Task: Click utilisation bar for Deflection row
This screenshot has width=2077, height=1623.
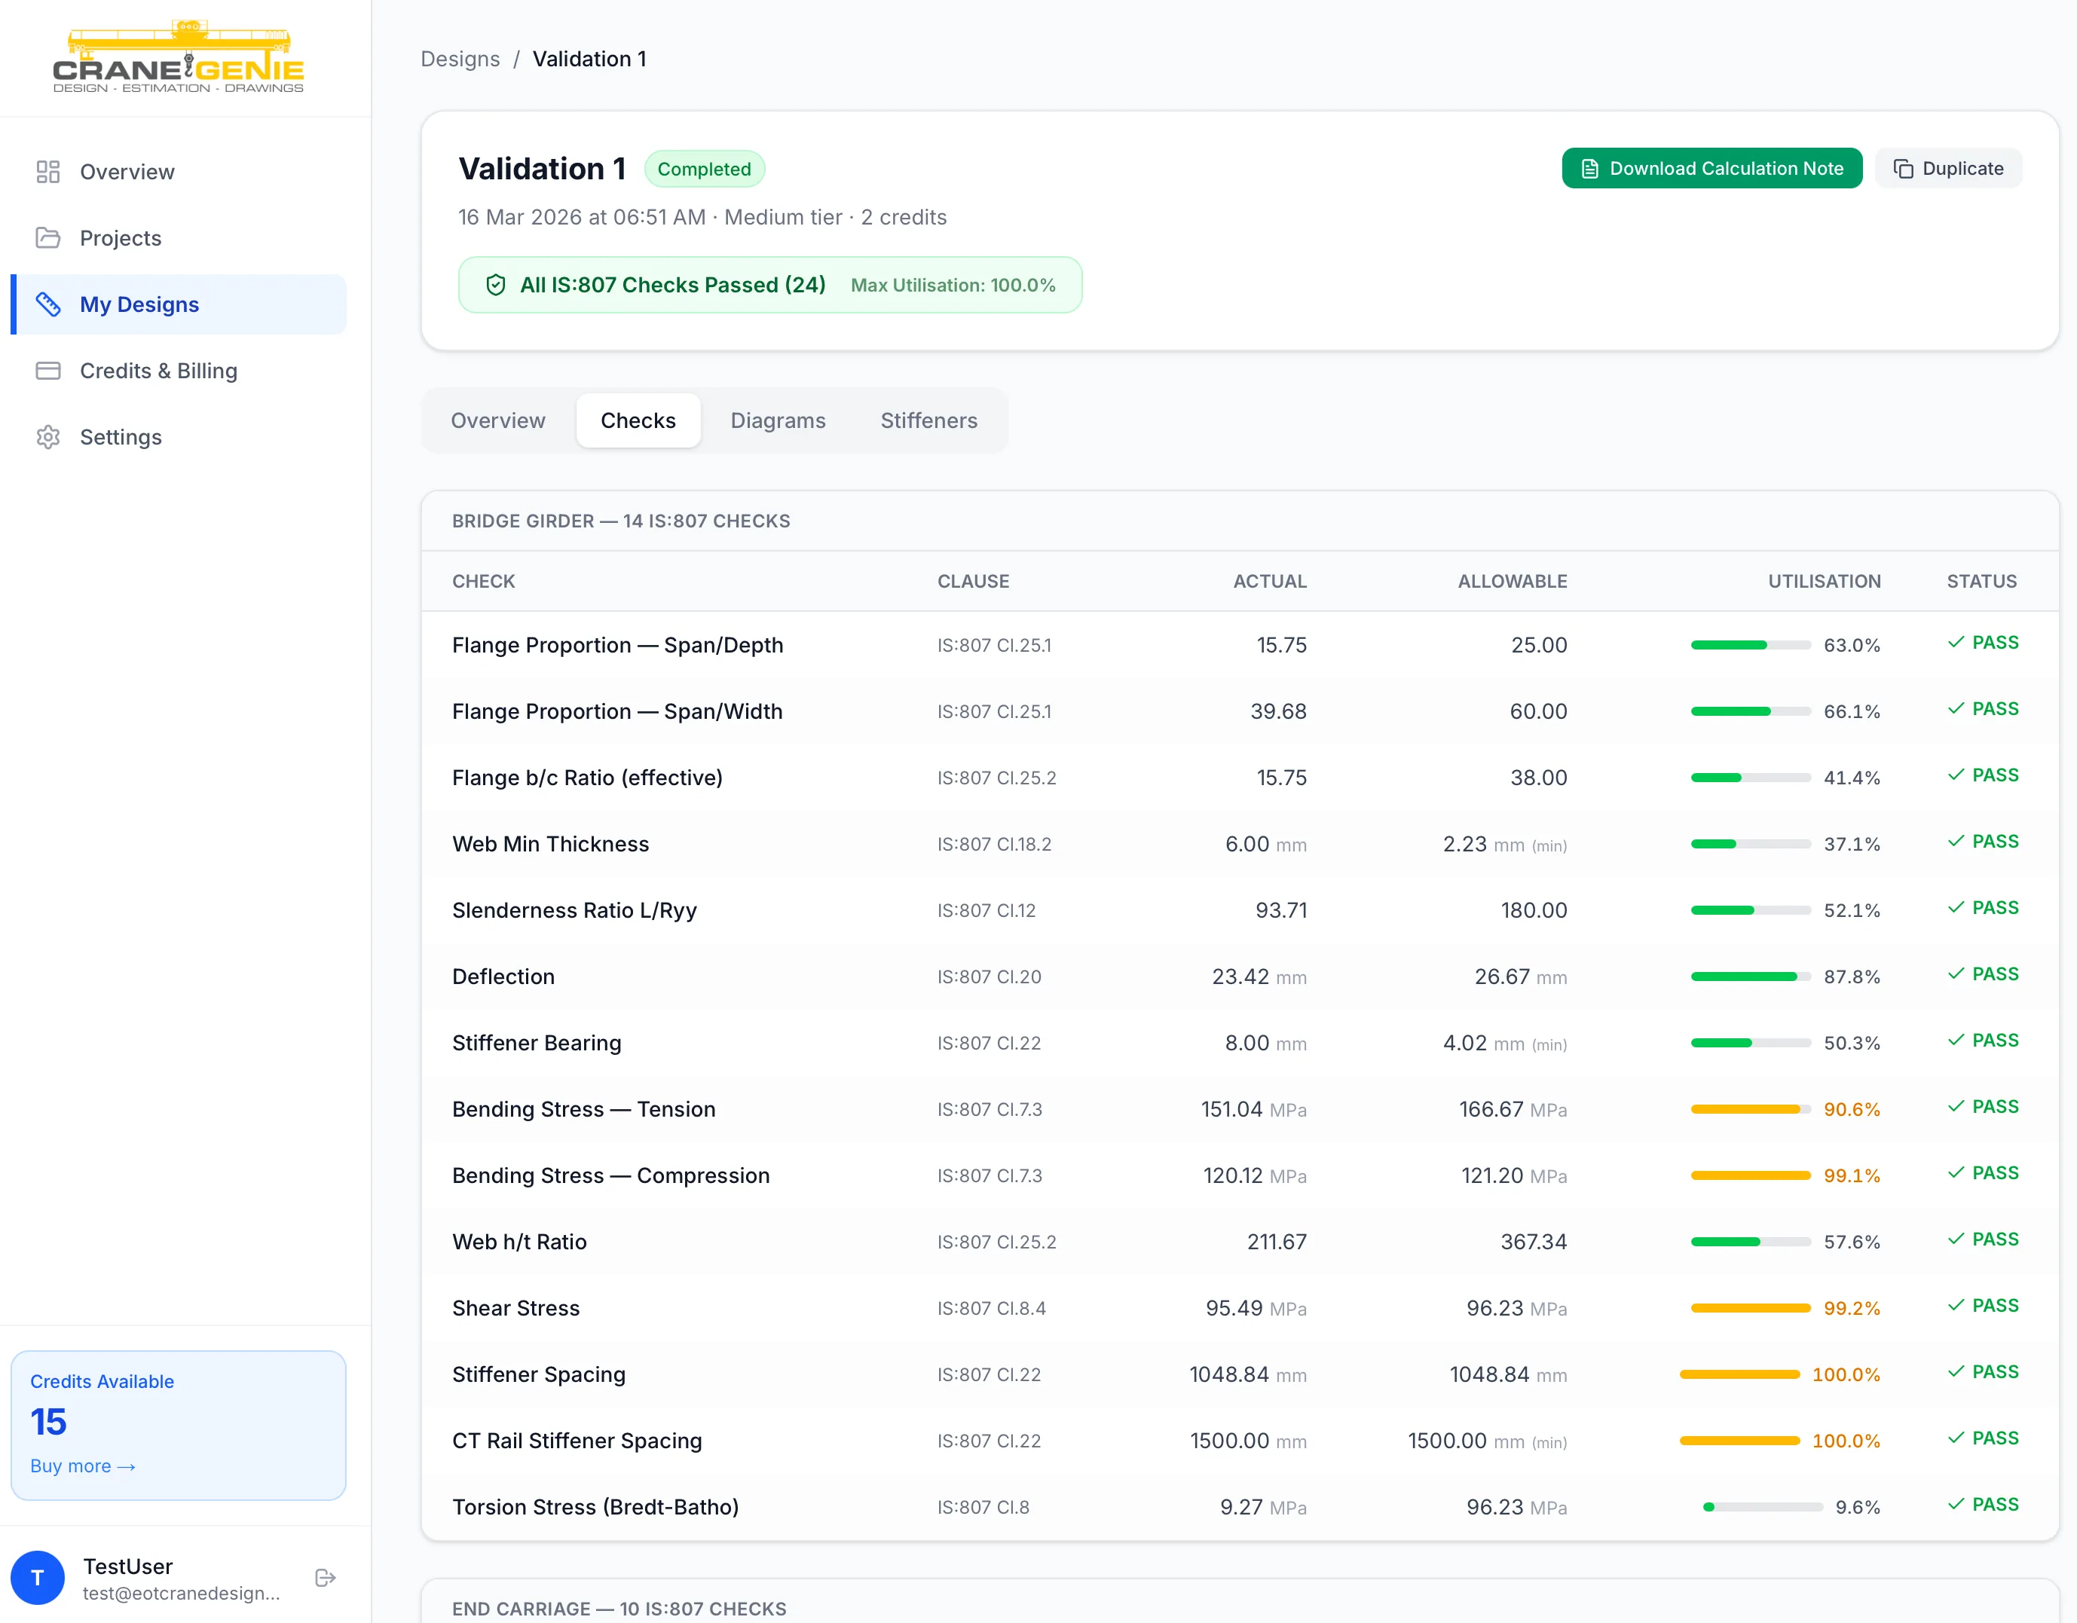Action: tap(1750, 977)
